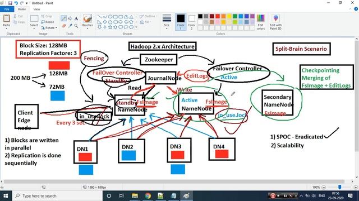Collapse the ribbon with chevron

click(x=350, y=9)
